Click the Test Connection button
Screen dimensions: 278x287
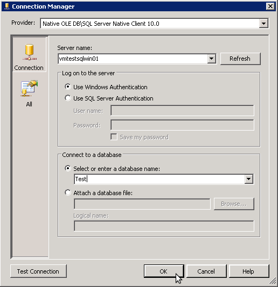coord(38,271)
